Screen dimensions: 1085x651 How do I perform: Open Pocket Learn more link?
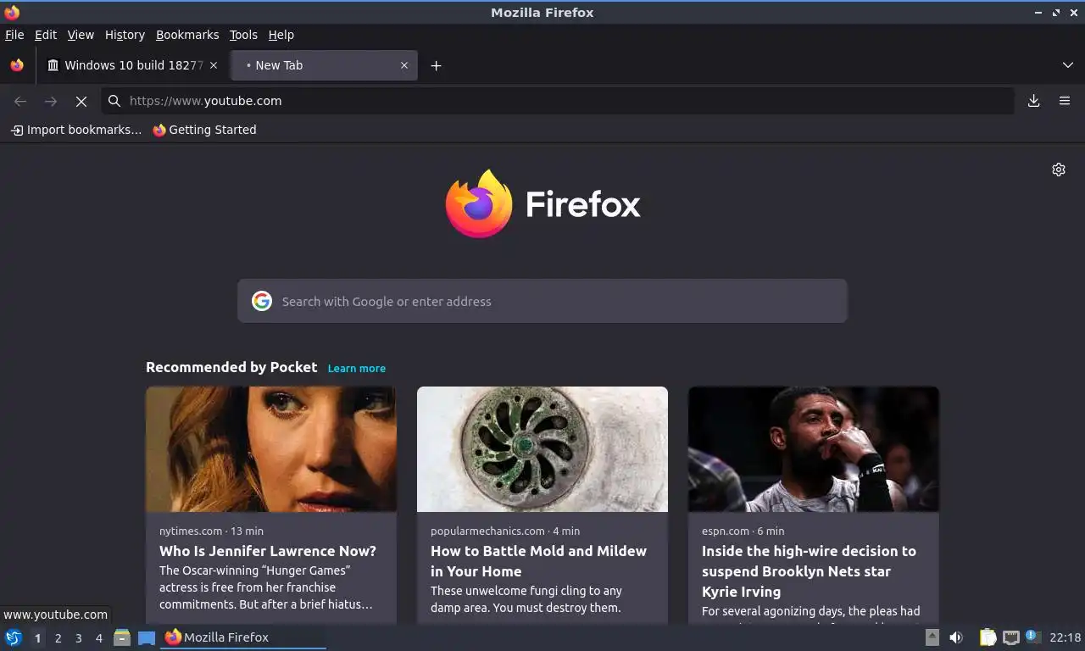click(x=357, y=368)
